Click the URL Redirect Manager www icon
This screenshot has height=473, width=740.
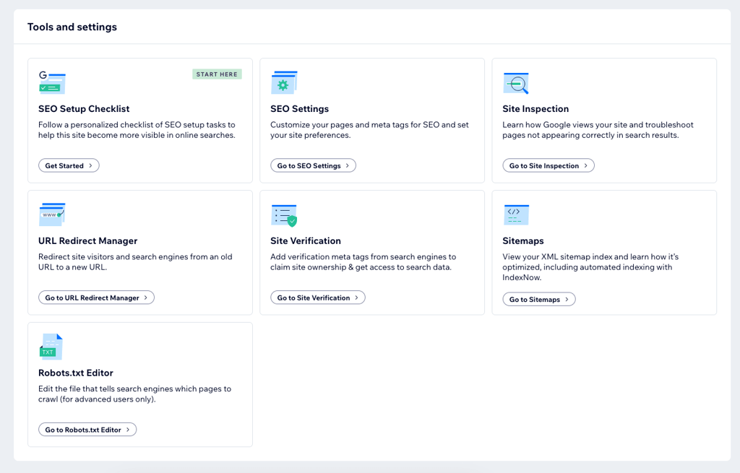[52, 214]
